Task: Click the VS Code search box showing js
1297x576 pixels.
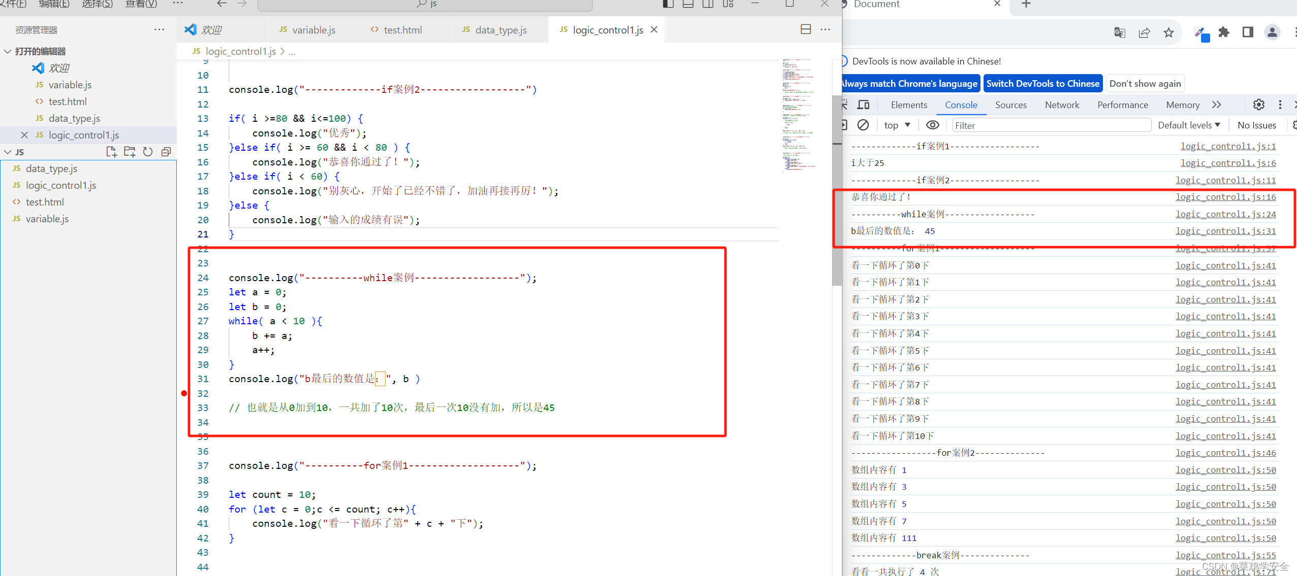Action: pos(425,4)
